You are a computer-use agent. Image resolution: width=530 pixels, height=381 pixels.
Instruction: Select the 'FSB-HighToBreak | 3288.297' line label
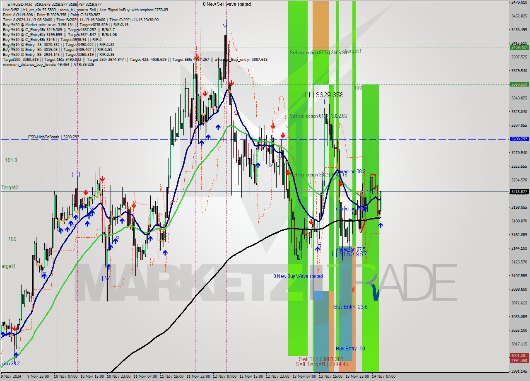tap(53, 137)
